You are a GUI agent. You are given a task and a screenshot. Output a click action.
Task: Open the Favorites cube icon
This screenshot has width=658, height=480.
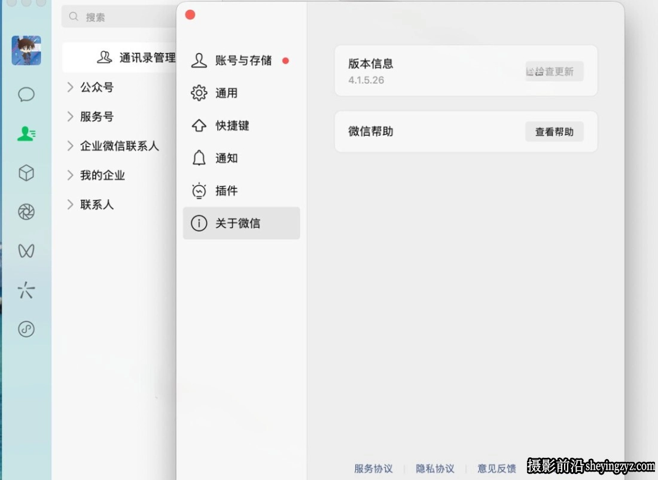click(x=26, y=172)
